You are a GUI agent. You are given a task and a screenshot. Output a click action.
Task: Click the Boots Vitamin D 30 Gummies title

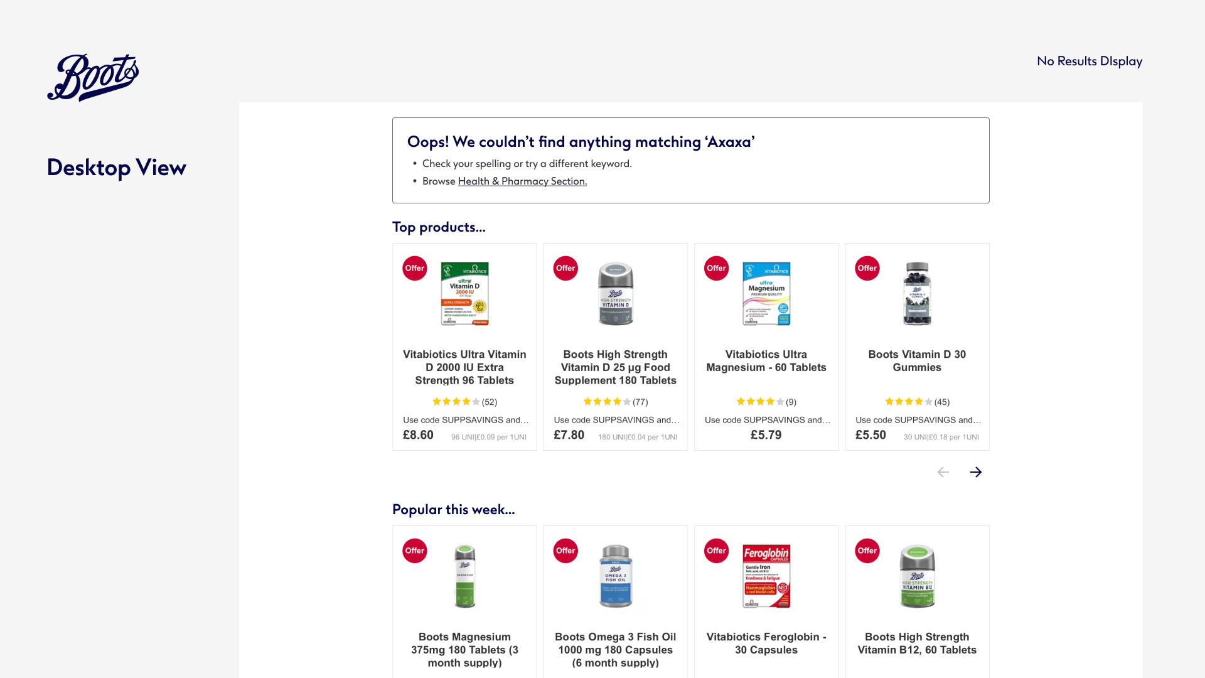click(917, 361)
